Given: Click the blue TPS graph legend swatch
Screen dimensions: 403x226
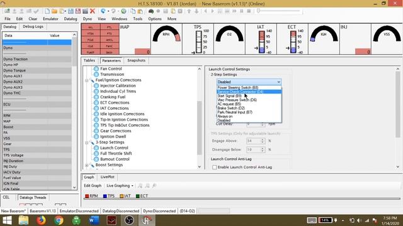Looking at the screenshot, I should point(105,196).
